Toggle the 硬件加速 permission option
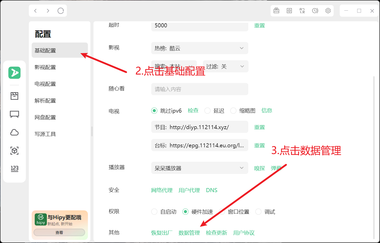Image resolution: width=380 pixels, height=243 pixels. [x=185, y=212]
